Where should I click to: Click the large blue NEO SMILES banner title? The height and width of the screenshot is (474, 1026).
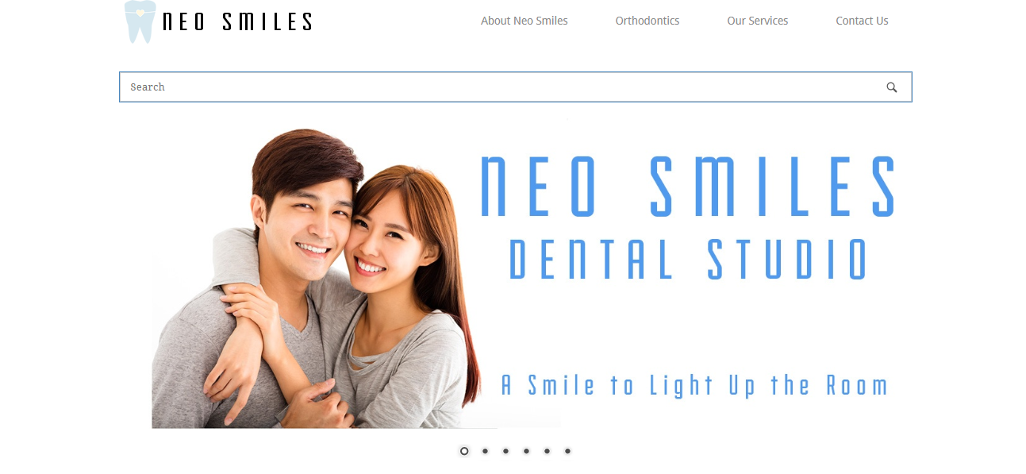tap(688, 187)
